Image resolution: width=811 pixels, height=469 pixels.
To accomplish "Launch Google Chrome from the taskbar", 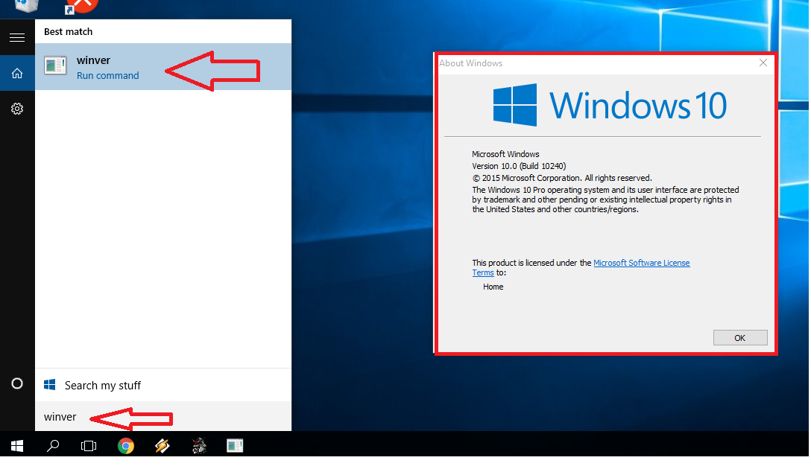I will [x=126, y=445].
